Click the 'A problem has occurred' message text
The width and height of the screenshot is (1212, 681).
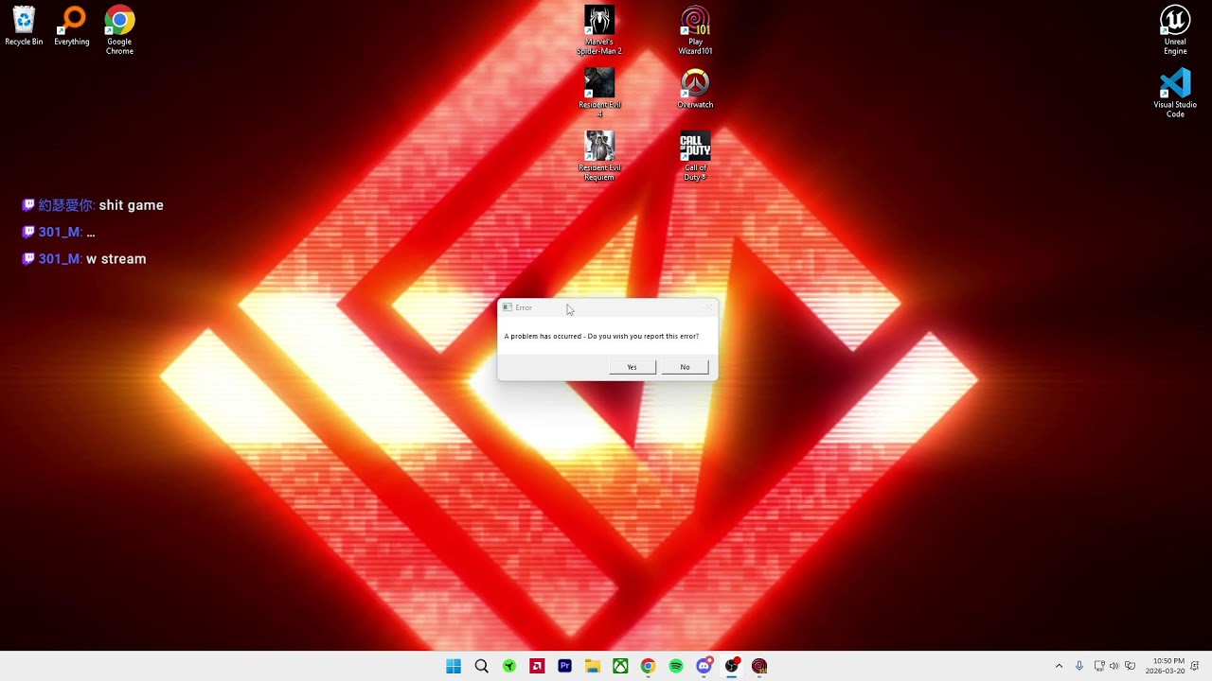(601, 336)
